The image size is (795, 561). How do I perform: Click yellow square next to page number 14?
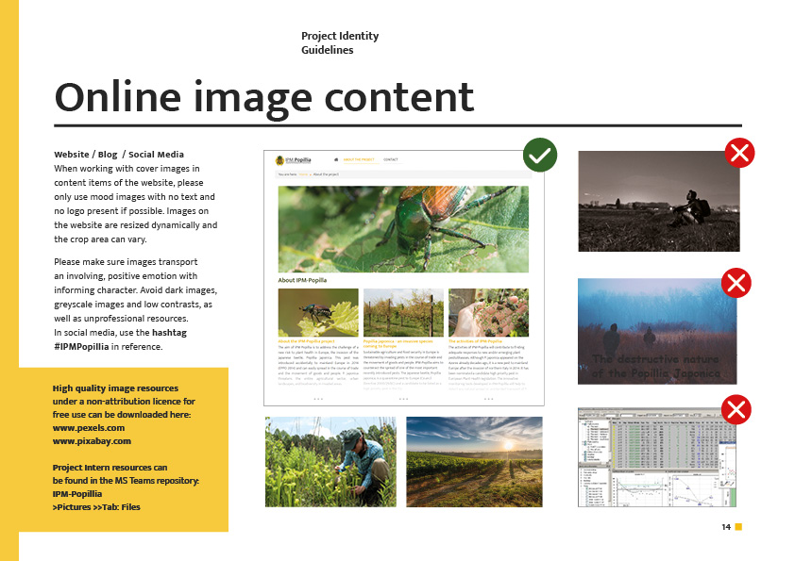tap(738, 526)
